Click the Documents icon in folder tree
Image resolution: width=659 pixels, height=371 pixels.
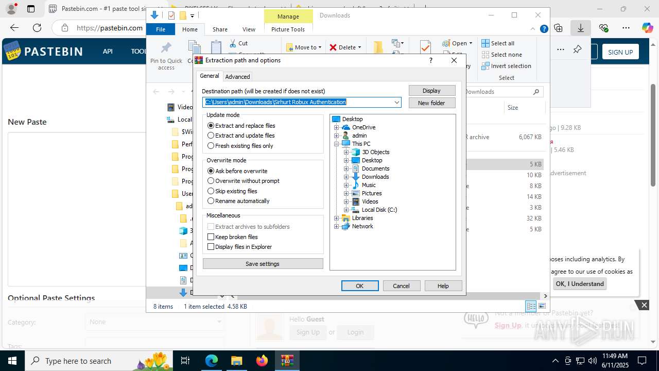(x=356, y=168)
